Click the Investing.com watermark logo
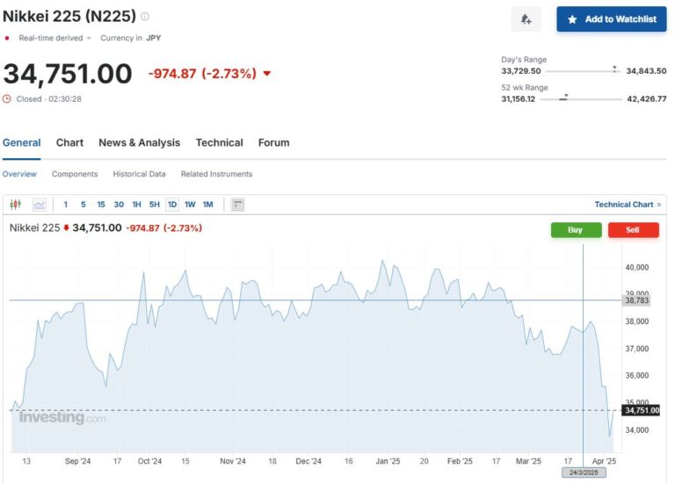This screenshot has width=675, height=483. (62, 418)
